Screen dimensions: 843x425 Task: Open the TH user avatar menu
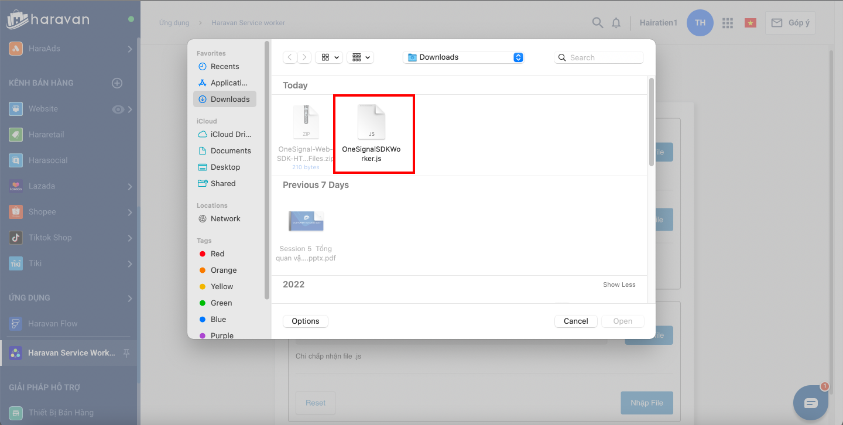[700, 23]
